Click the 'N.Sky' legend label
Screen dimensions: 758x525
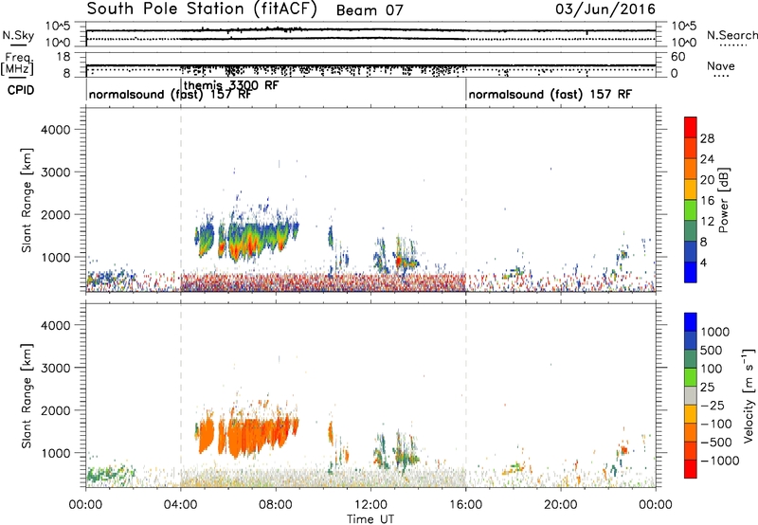click(18, 35)
